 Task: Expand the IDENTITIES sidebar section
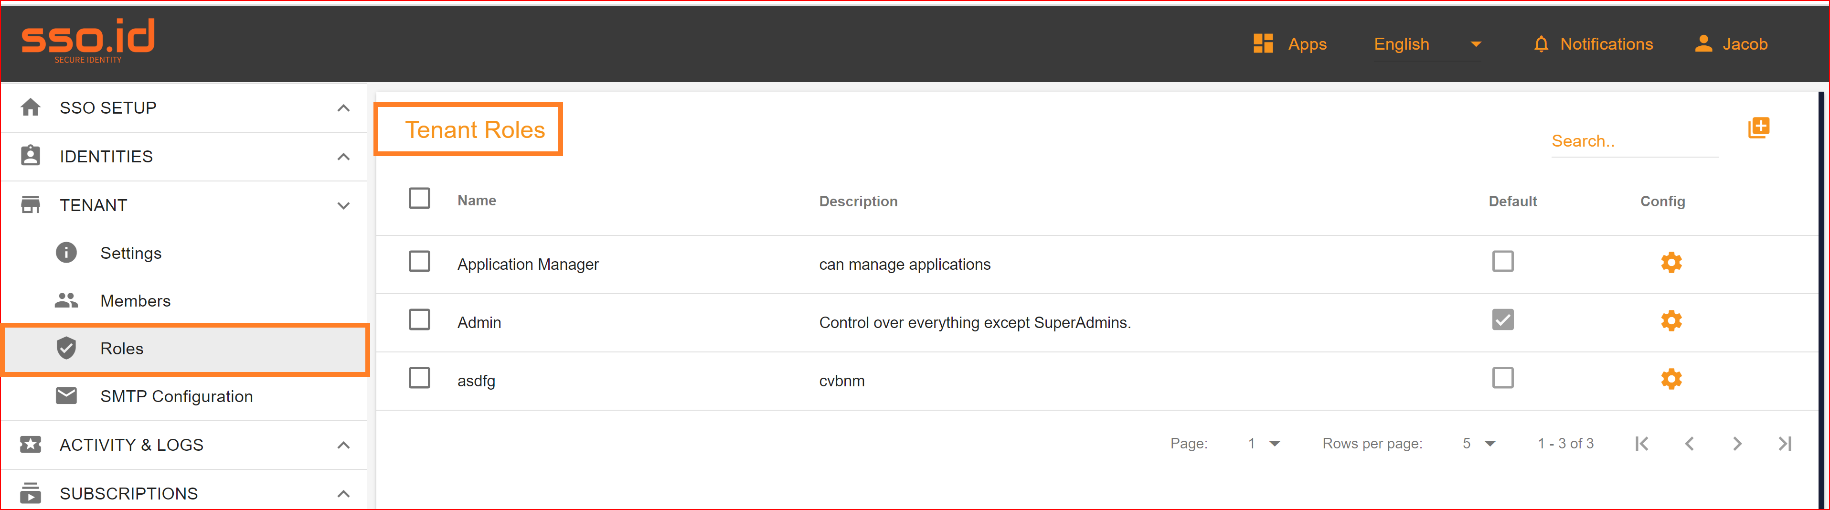click(x=344, y=157)
